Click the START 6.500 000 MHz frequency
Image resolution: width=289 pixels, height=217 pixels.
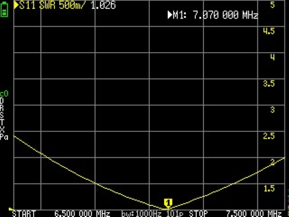[x=61, y=214]
